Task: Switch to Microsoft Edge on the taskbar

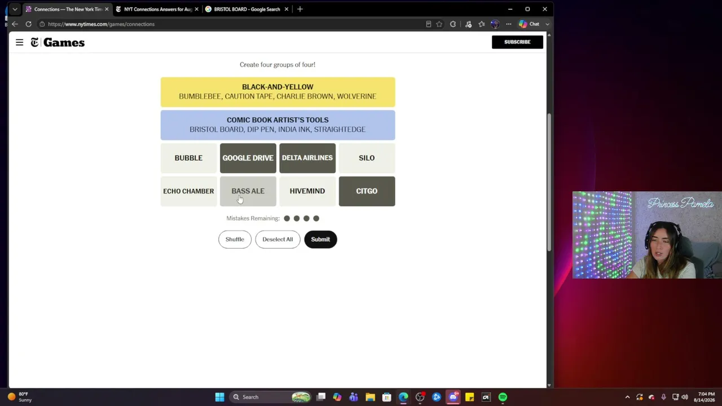Action: coord(403,397)
